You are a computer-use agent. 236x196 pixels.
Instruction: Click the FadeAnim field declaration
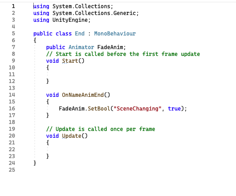110,47
